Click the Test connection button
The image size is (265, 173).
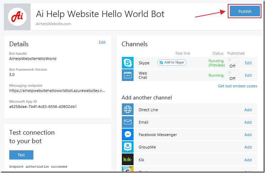pyautogui.click(x=21, y=155)
